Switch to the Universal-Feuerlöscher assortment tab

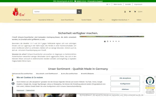pyautogui.click(x=22, y=74)
